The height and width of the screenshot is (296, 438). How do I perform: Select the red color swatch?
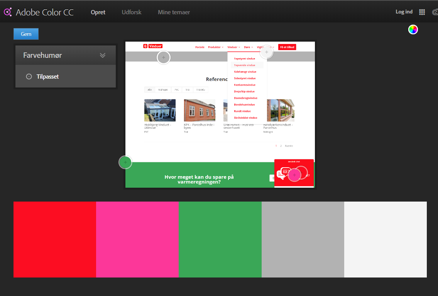tap(55, 239)
